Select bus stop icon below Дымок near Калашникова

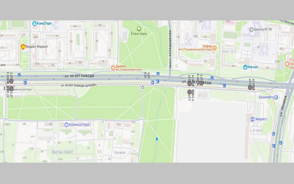point(158,74)
